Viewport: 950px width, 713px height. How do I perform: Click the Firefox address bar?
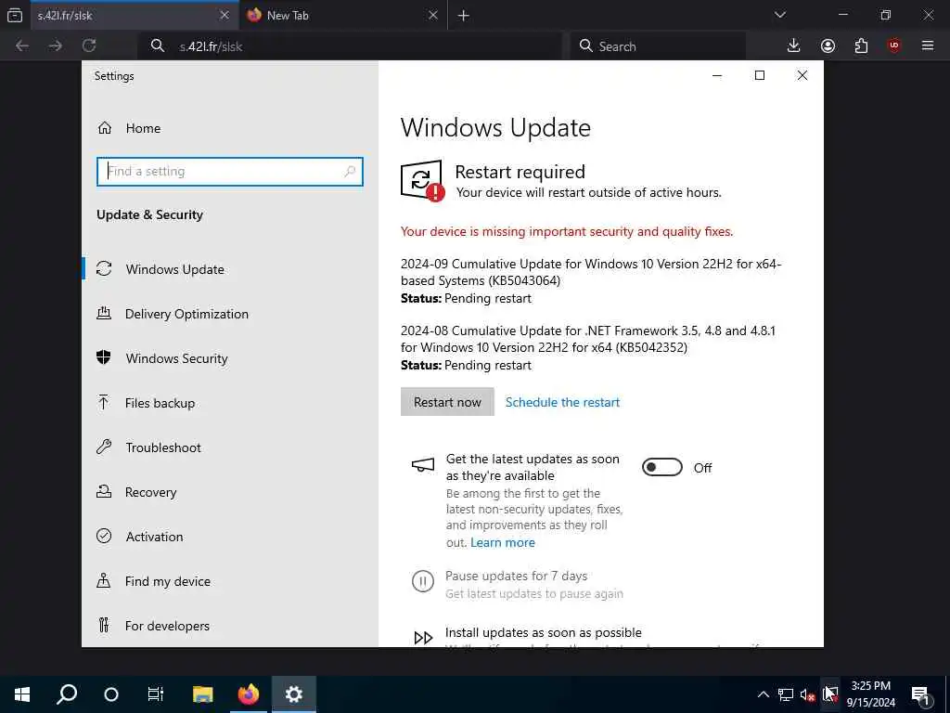350,46
